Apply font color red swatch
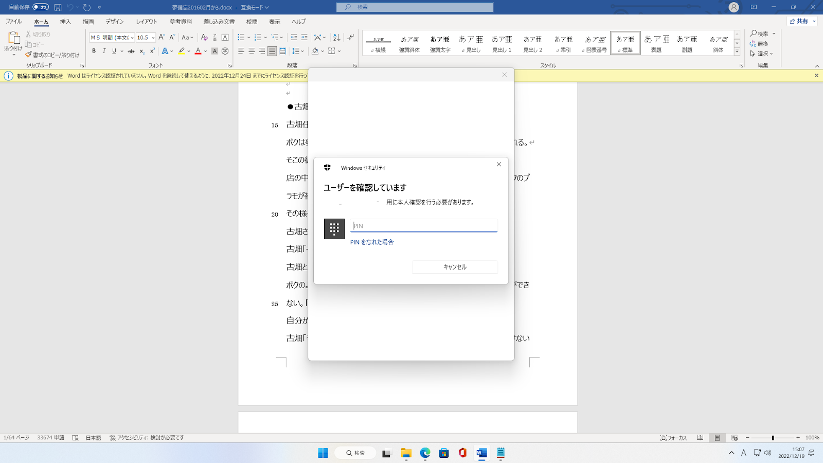 (x=198, y=51)
